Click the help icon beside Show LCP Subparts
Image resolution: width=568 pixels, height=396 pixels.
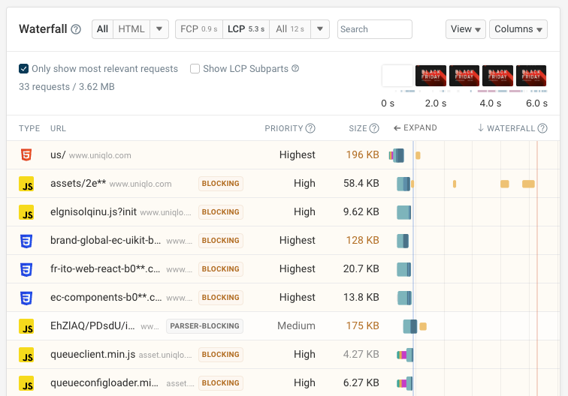coord(295,68)
